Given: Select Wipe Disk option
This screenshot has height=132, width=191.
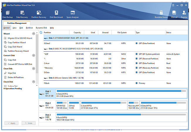Looking at the screenshot, I should 10,73.
